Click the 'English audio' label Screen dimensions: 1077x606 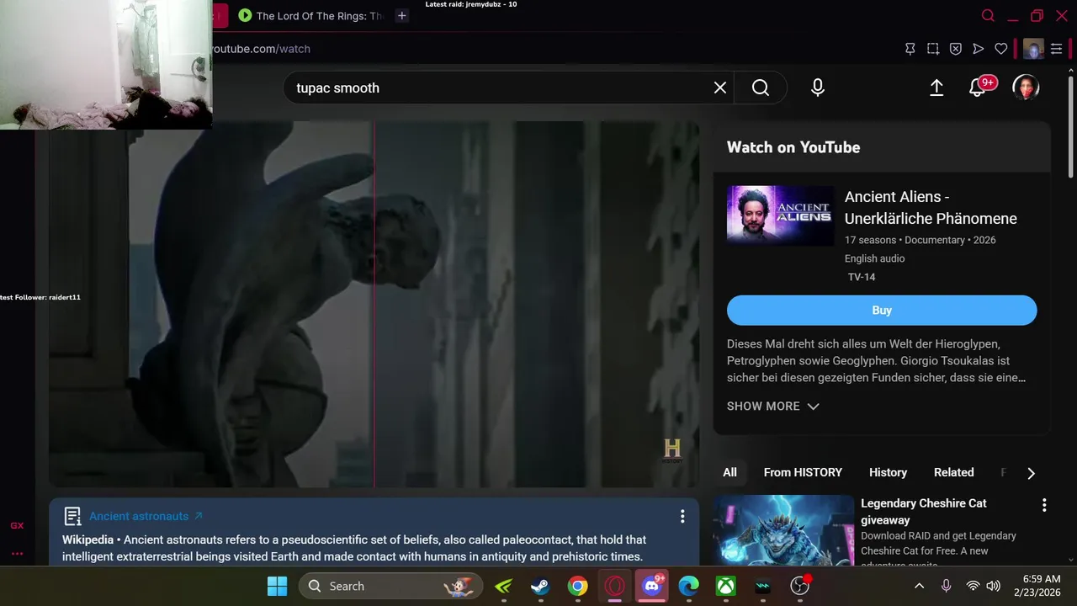click(875, 258)
